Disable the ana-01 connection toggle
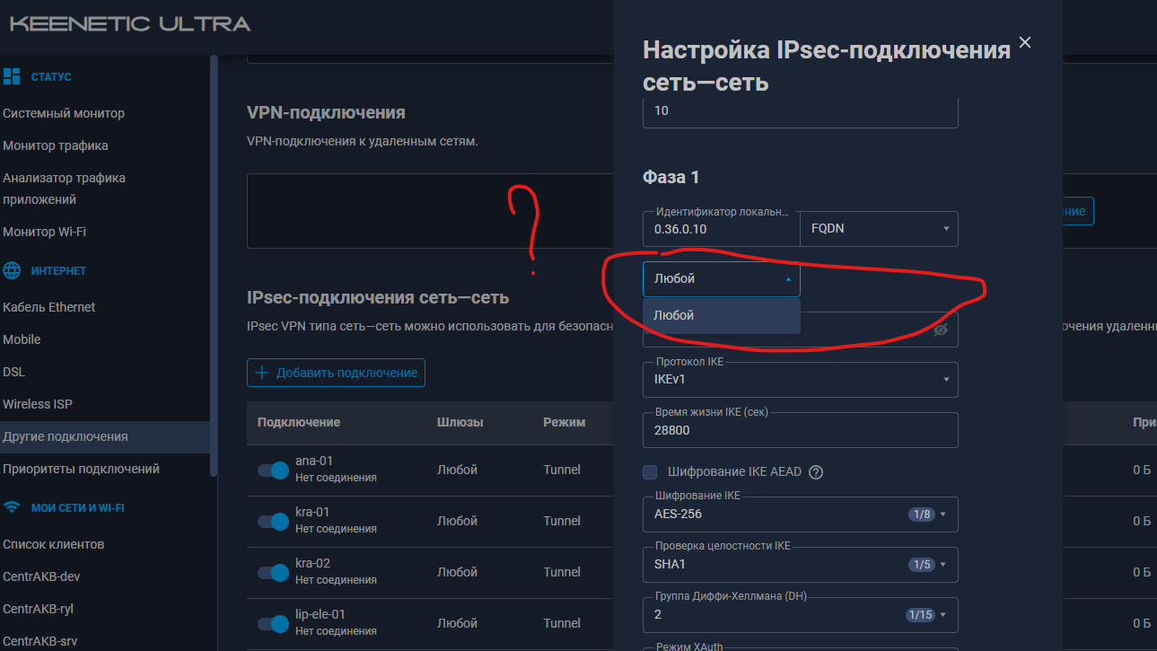This screenshot has height=651, width=1157. 272,470
